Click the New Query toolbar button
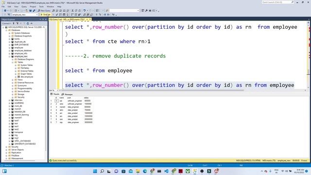This screenshot has width=311, height=175. pos(44,11)
